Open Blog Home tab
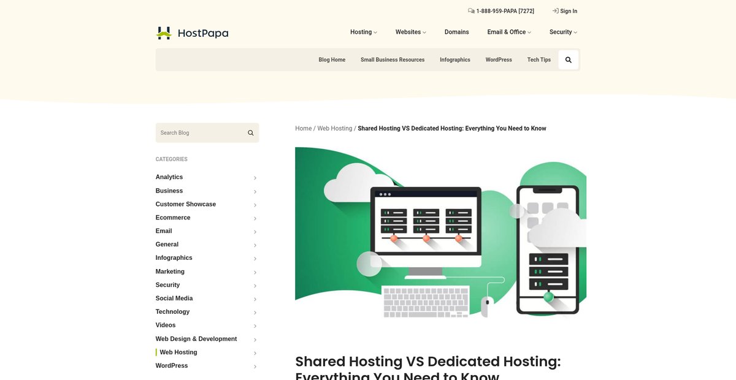This screenshot has height=380, width=736. (x=332, y=60)
